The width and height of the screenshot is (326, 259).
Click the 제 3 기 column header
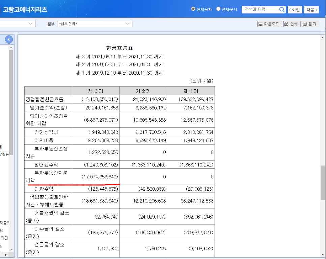[x=96, y=91]
